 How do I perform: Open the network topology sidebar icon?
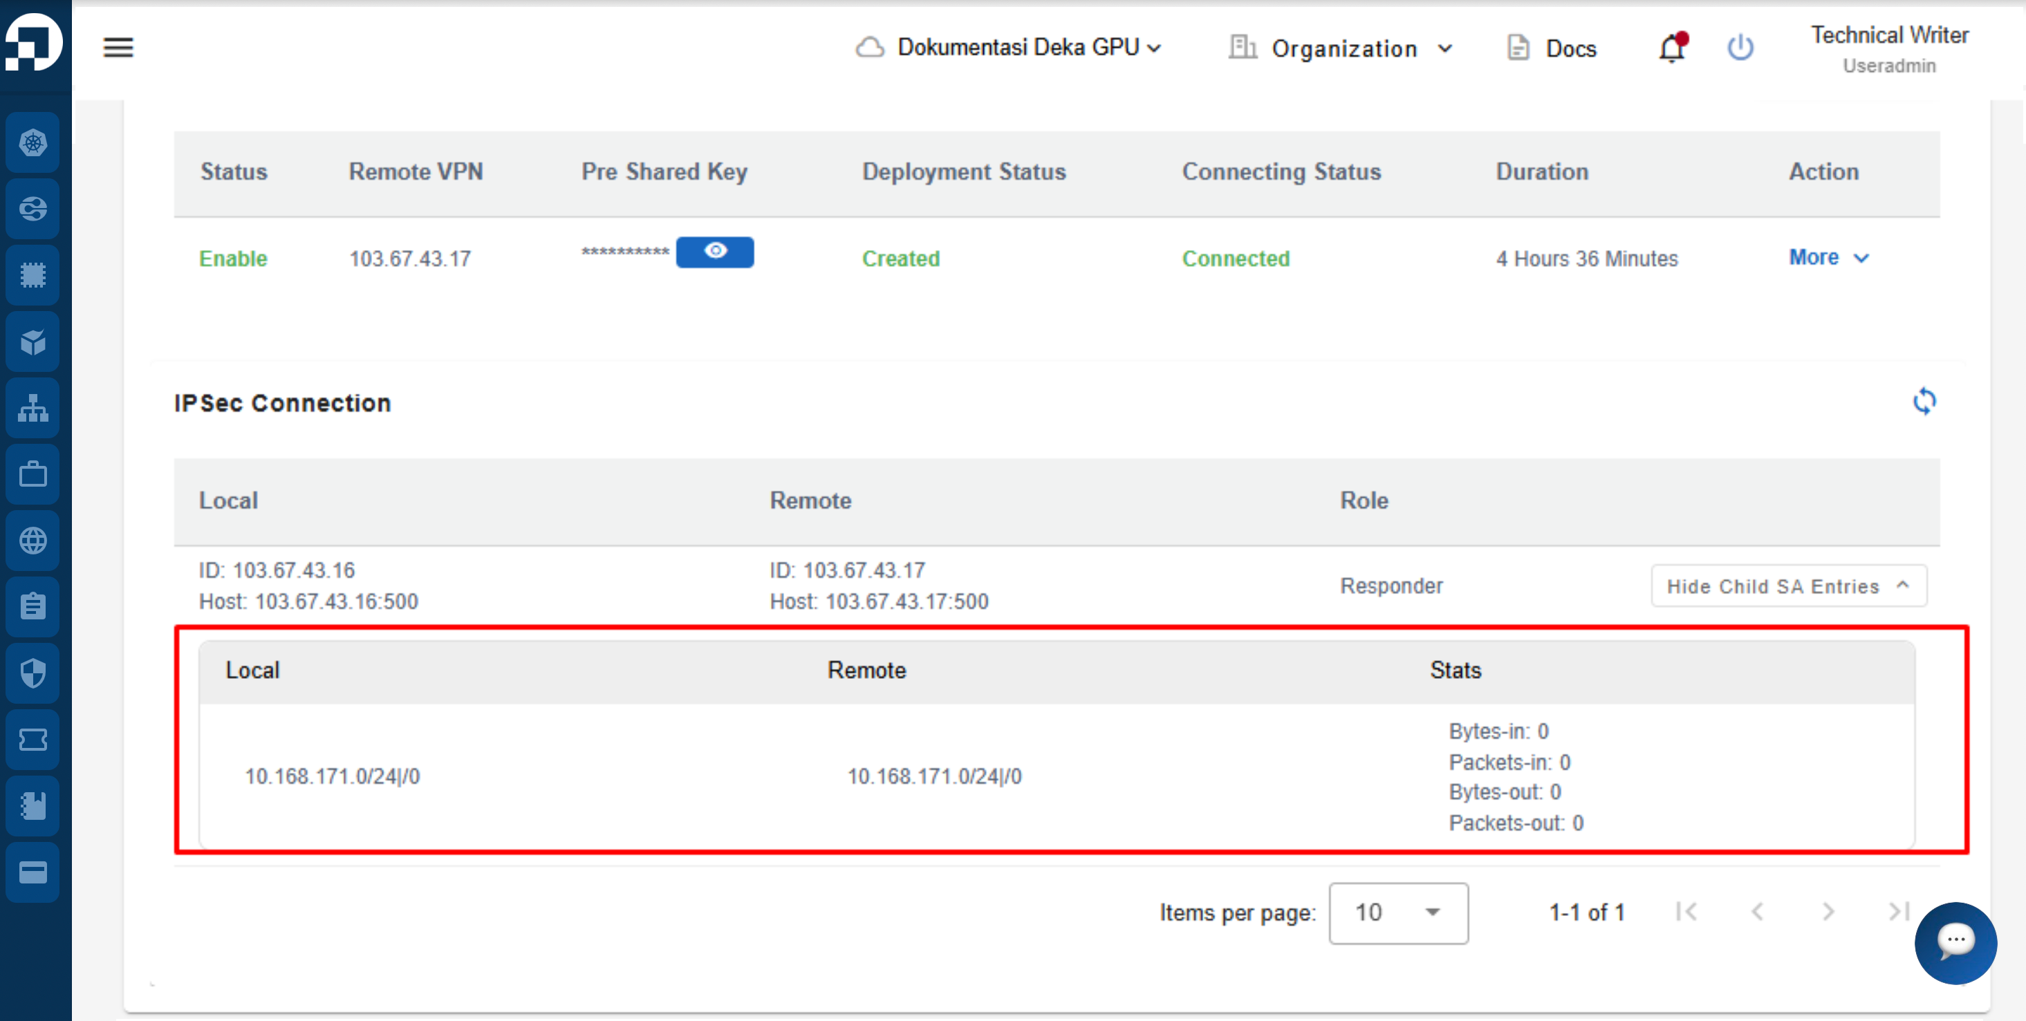[33, 408]
